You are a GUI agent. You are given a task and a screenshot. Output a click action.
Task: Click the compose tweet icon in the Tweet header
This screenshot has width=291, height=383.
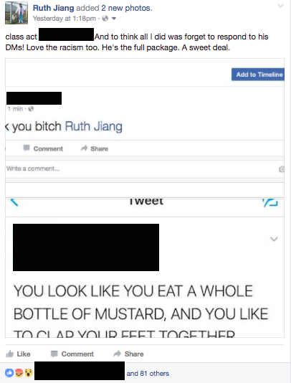270,203
